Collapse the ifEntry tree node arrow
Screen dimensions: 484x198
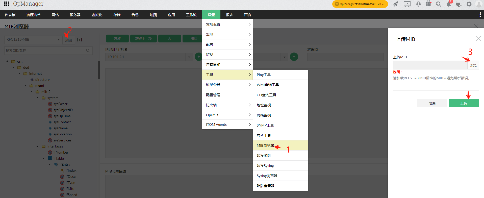point(49,164)
